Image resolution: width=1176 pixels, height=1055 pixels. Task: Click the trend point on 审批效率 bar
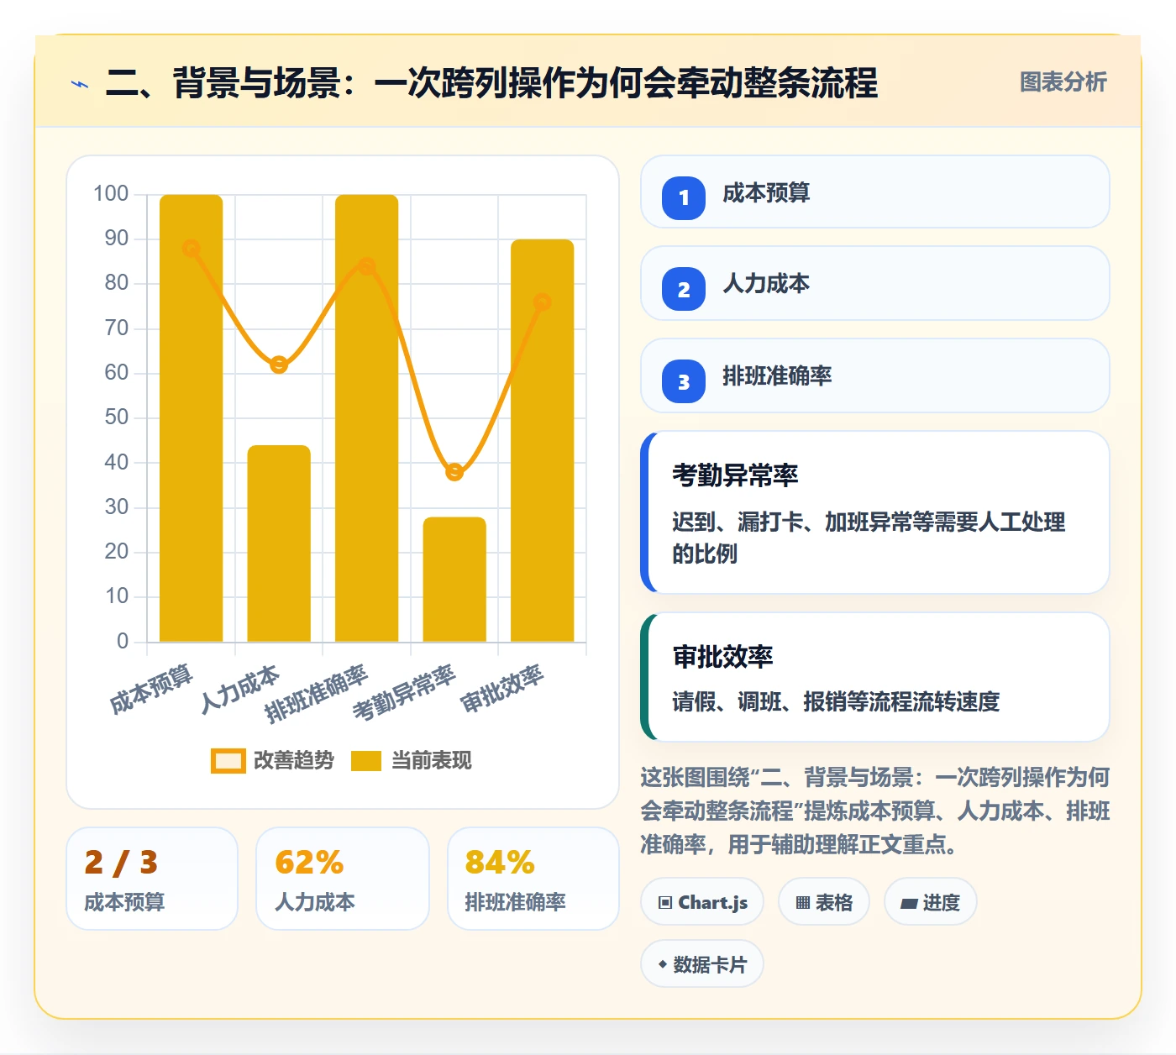(543, 302)
